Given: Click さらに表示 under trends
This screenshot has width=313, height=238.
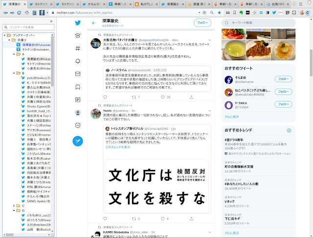Looking at the screenshot, I should click(x=231, y=233).
